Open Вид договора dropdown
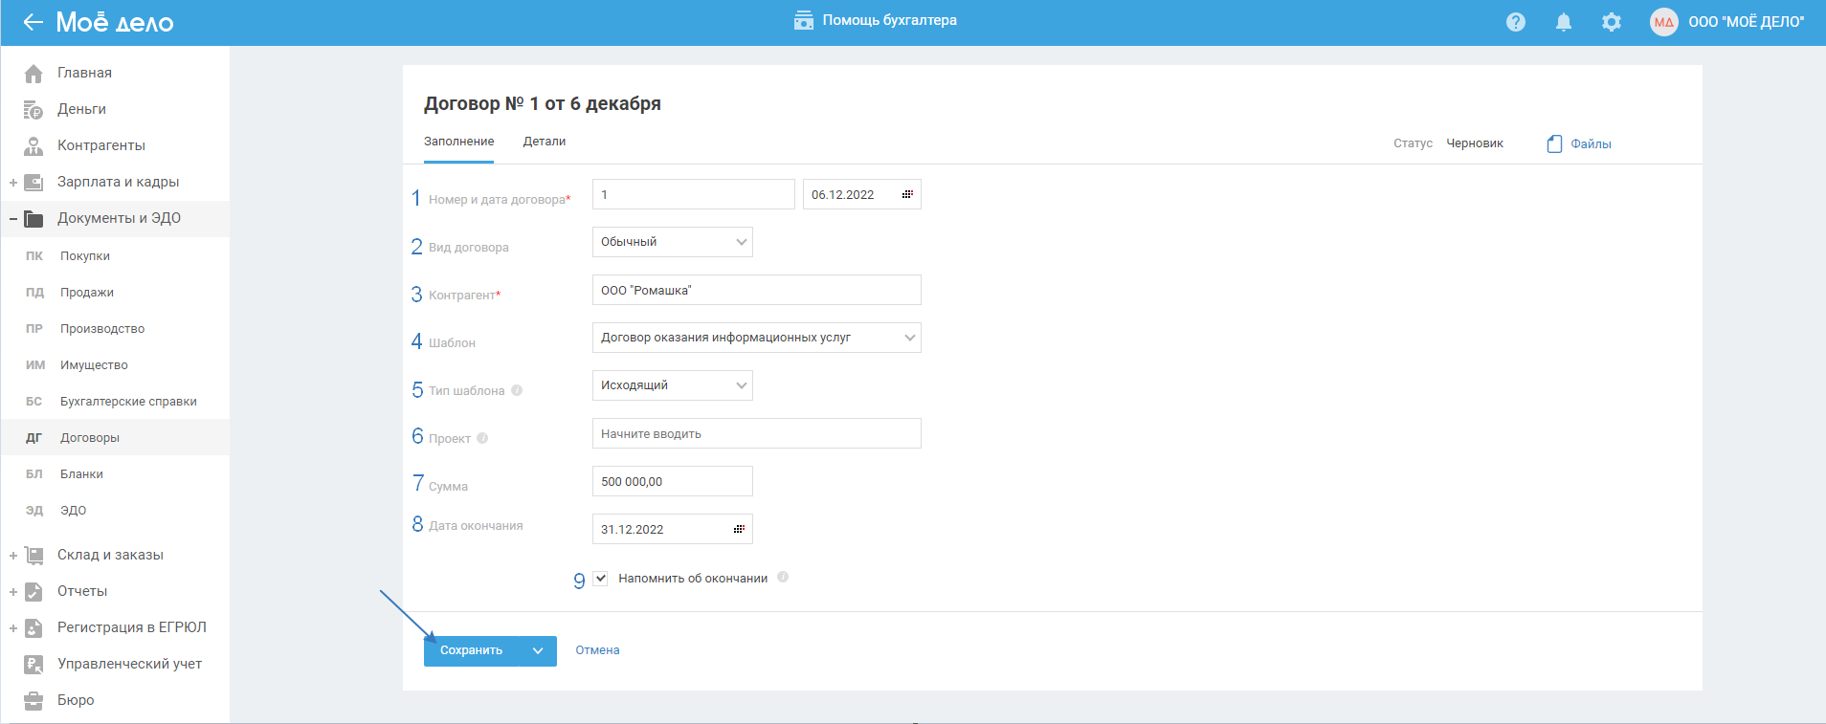Viewport: 1826px width, 724px height. [x=672, y=242]
